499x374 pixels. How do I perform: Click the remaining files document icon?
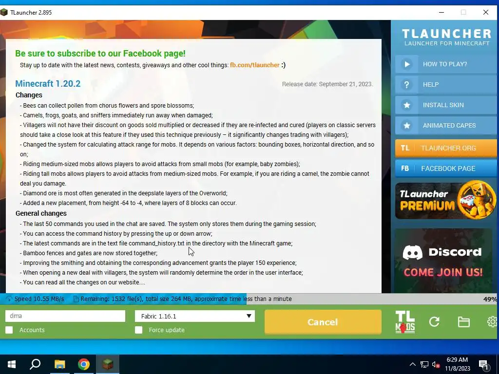[76, 299]
